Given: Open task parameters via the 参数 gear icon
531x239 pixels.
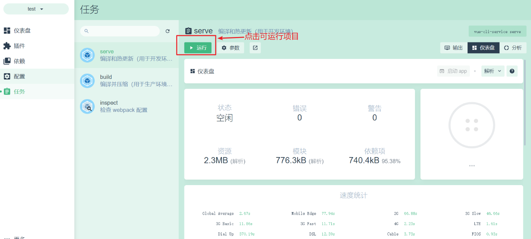Looking at the screenshot, I should (x=231, y=47).
